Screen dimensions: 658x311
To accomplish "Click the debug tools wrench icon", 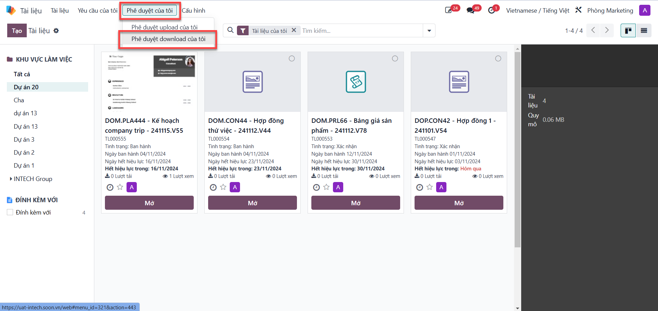I will 578,10.
